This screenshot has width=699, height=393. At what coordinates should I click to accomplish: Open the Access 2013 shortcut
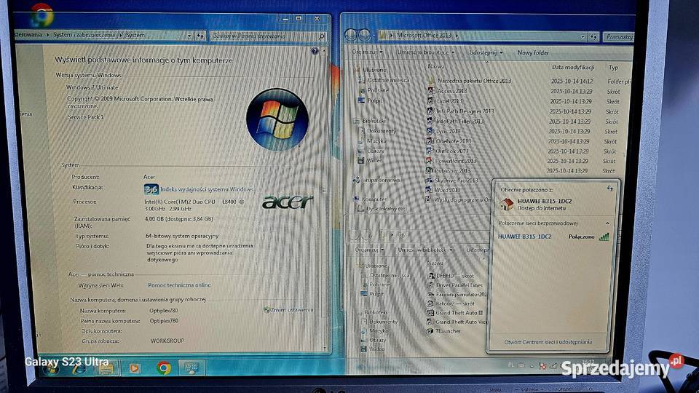(451, 91)
